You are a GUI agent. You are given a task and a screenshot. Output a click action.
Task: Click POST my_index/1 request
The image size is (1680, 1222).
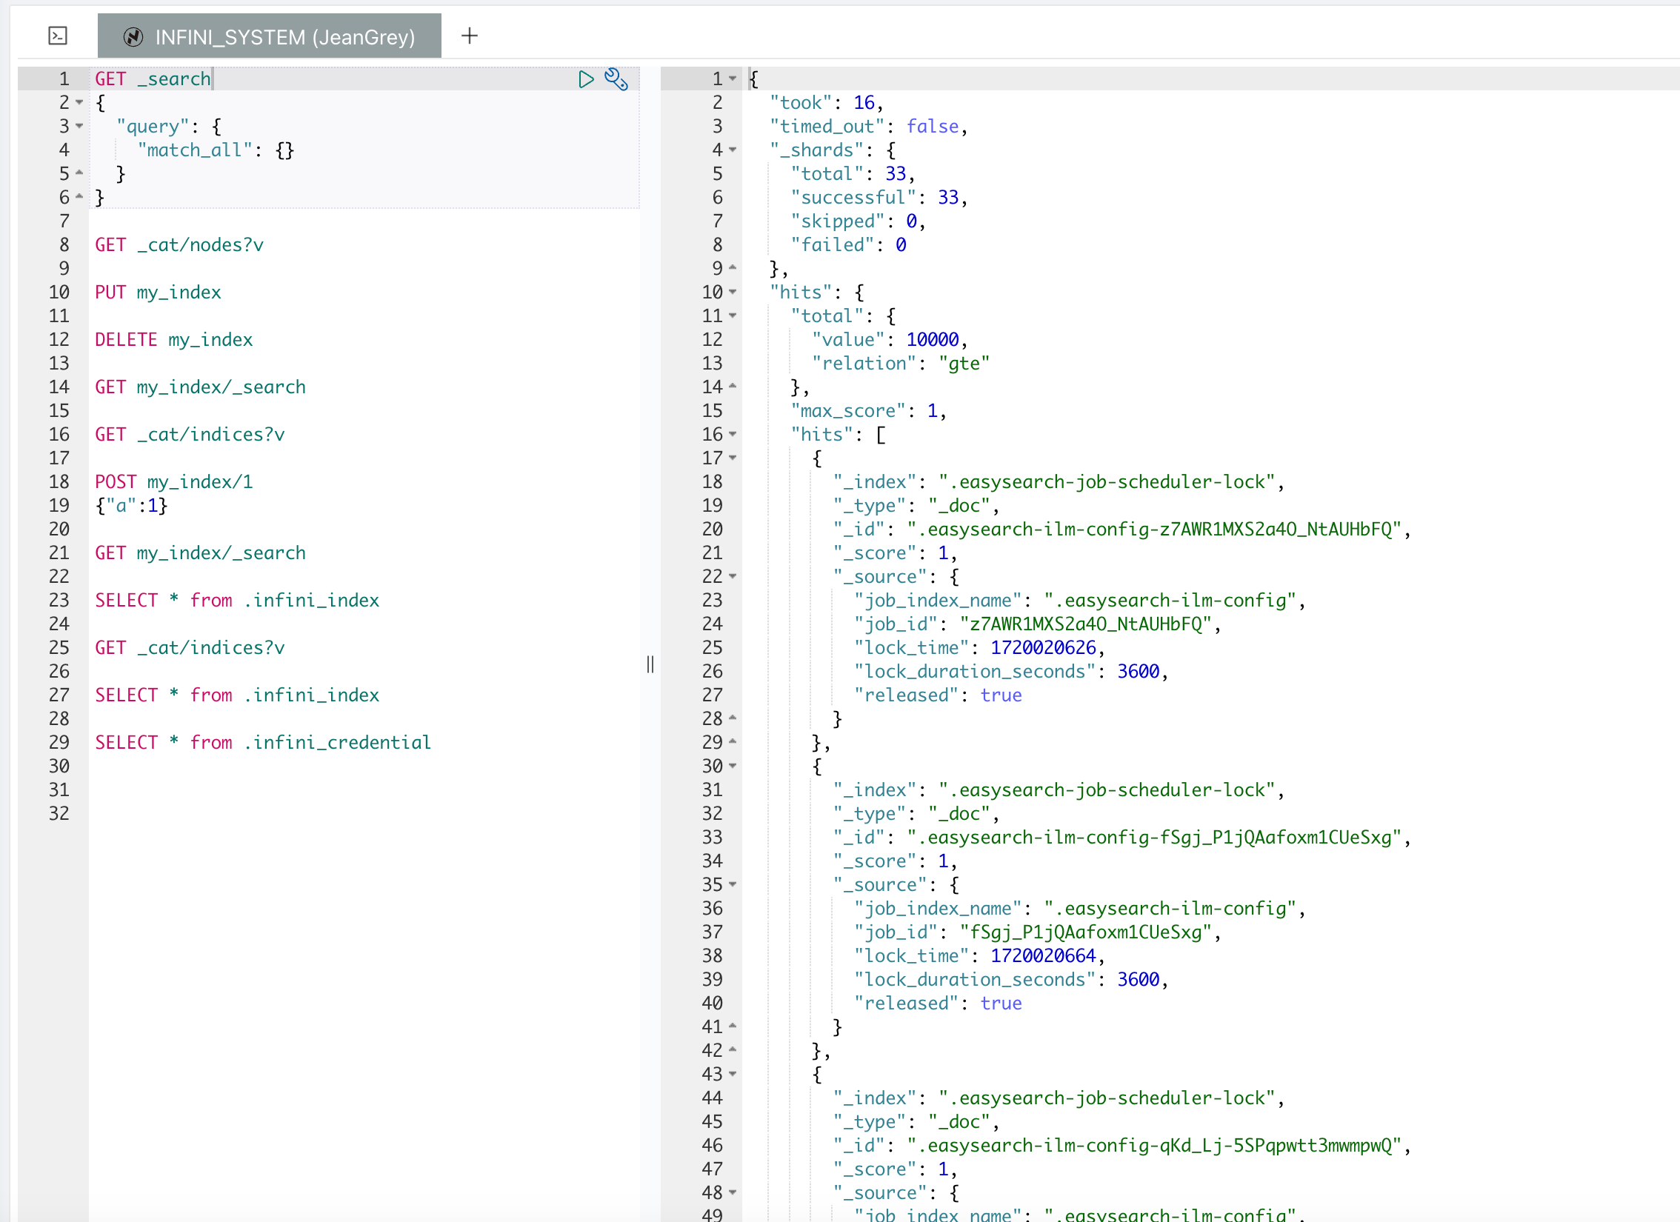(174, 482)
